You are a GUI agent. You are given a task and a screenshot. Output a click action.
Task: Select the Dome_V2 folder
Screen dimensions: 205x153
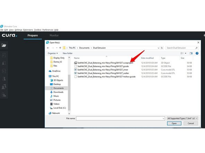(56, 62)
